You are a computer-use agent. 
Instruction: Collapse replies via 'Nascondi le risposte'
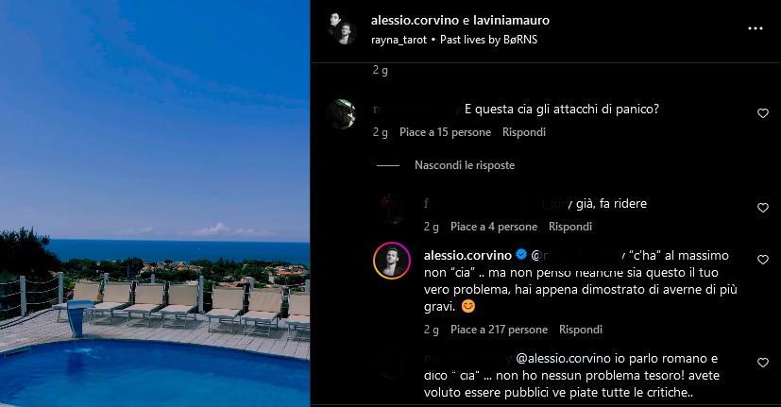point(465,165)
